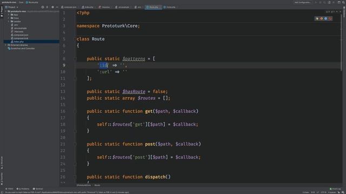Click the Structure vertical tool window tab
This screenshot has width=346, height=194.
pyautogui.click(x=2, y=163)
